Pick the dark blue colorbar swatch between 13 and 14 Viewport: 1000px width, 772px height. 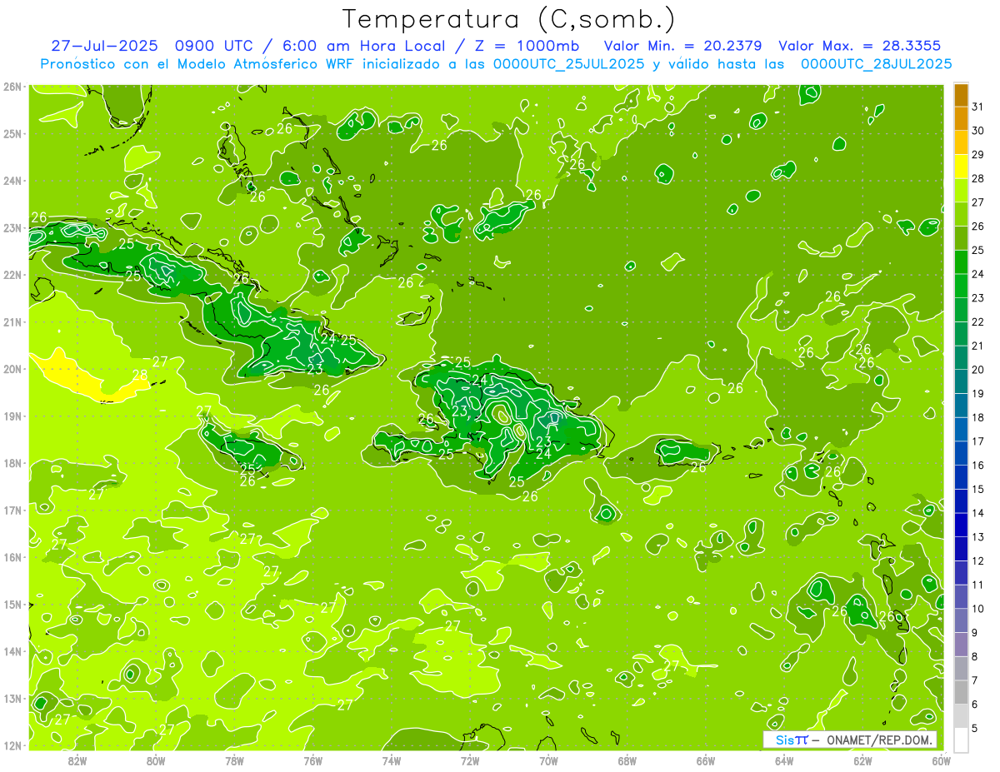coord(961,525)
